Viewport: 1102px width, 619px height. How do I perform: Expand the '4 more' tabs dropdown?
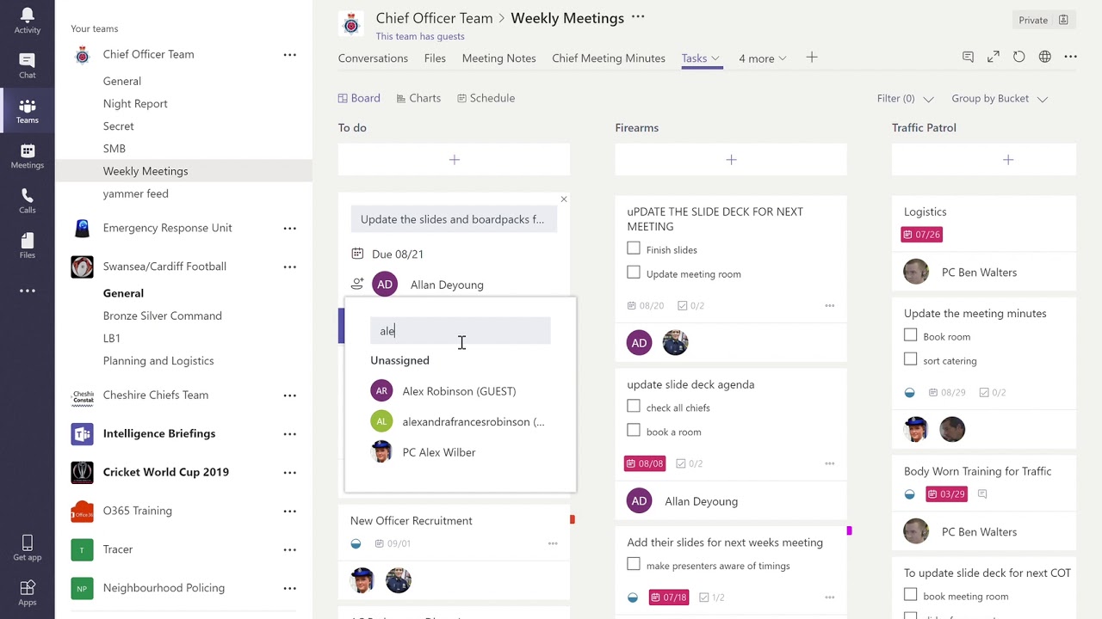point(762,58)
